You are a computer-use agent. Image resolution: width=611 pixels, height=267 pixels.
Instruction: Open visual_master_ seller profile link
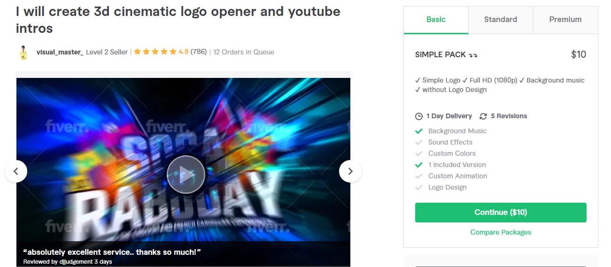tap(60, 52)
